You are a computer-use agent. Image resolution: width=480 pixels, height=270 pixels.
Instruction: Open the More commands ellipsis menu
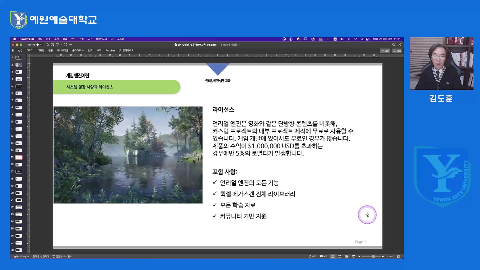point(71,44)
